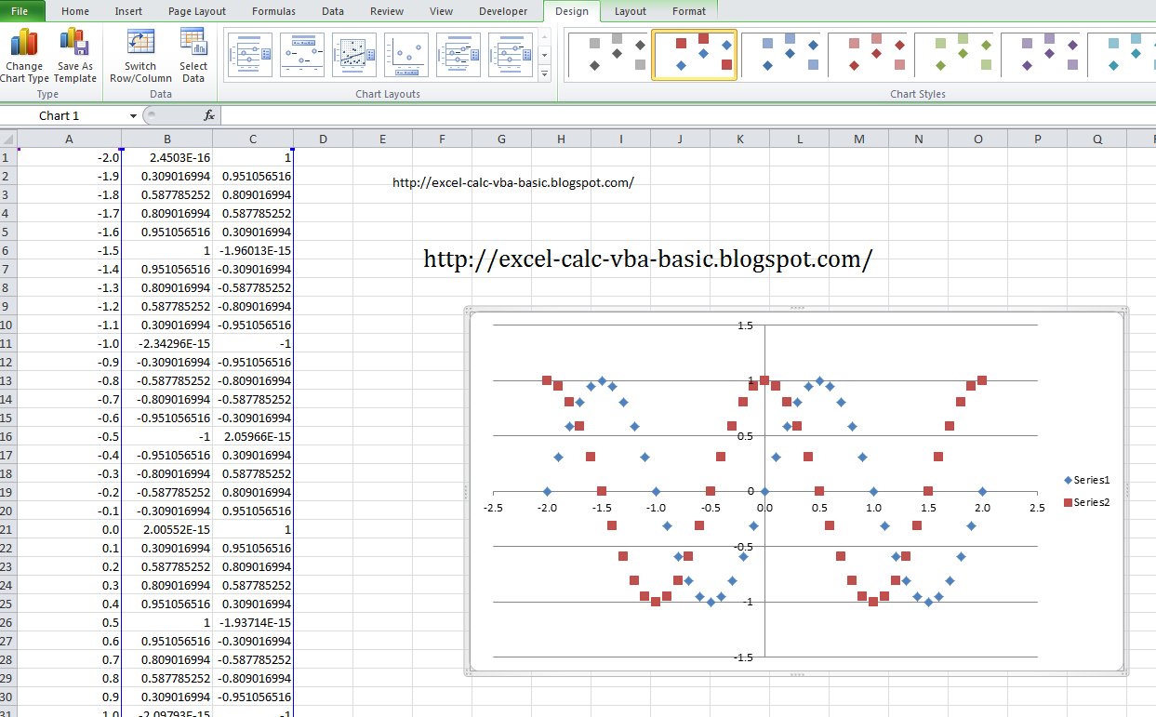Viewport: 1156px width, 717px height.
Task: Switch to the Home tab
Action: tap(75, 11)
